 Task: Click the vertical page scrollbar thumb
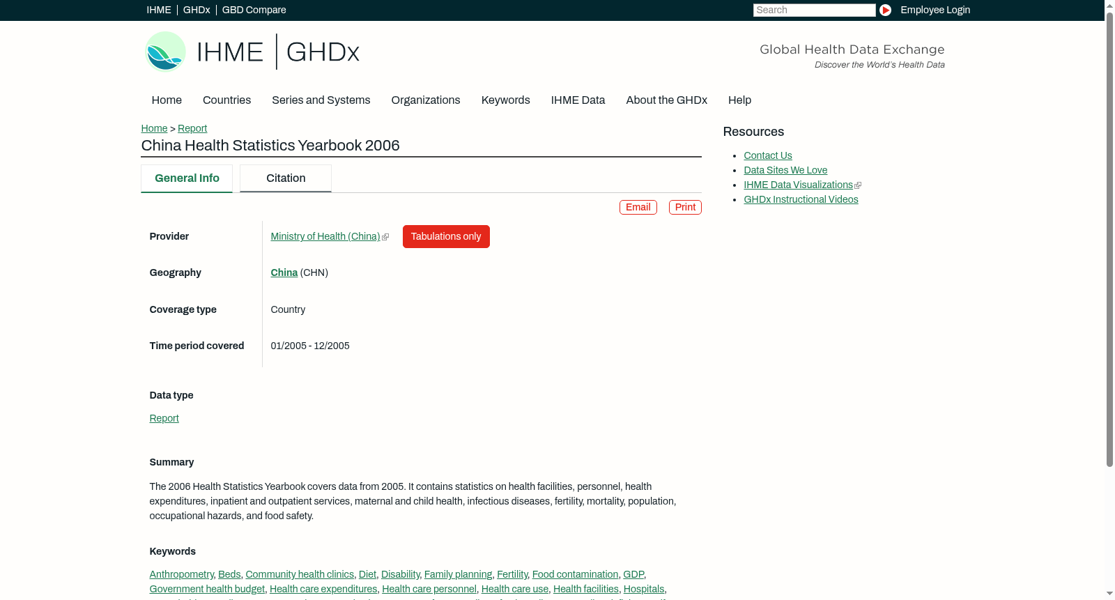(x=1109, y=238)
